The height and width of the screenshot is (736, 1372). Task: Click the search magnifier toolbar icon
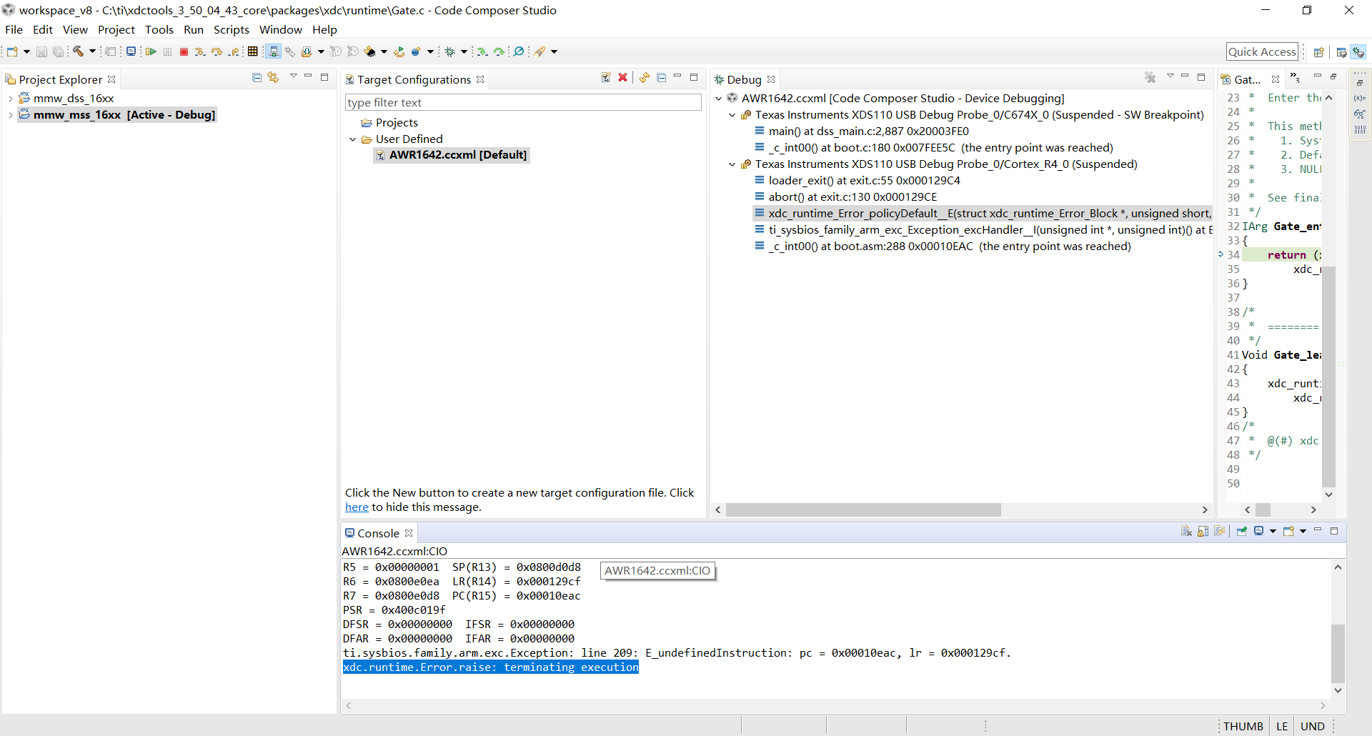pos(519,51)
